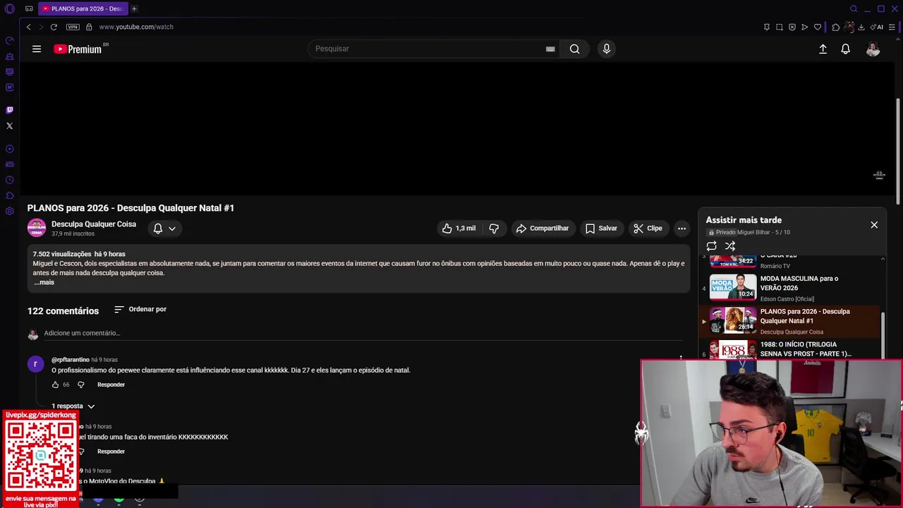The height and width of the screenshot is (508, 903).
Task: Expand description with ...mais
Action: tap(44, 282)
